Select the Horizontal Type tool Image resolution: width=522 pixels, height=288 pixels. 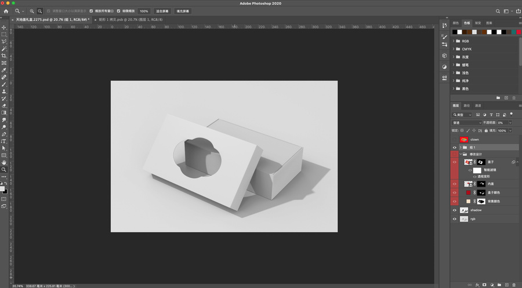click(x=4, y=141)
